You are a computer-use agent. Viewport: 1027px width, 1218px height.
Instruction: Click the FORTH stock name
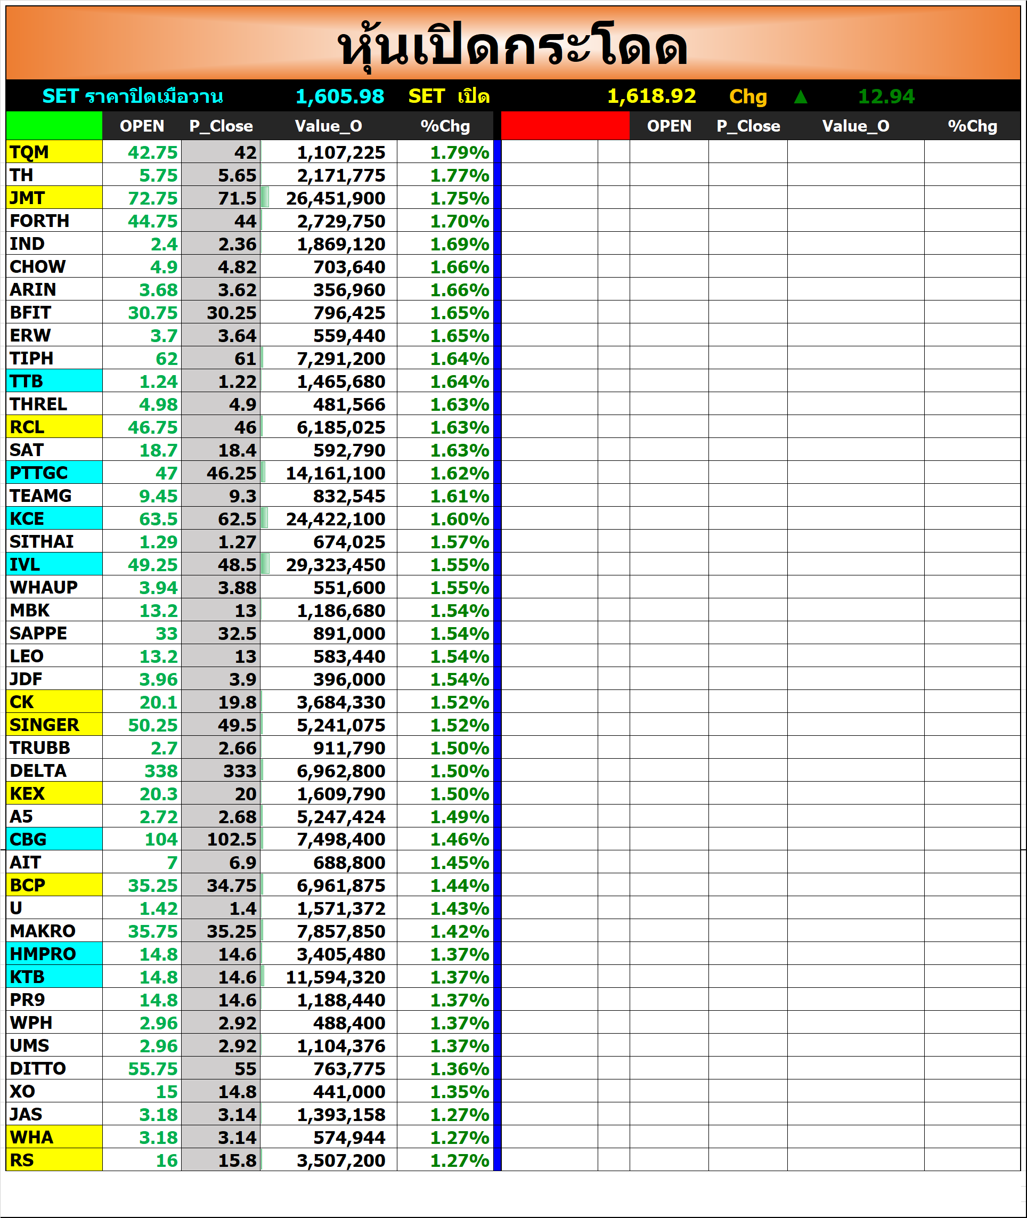tap(39, 221)
